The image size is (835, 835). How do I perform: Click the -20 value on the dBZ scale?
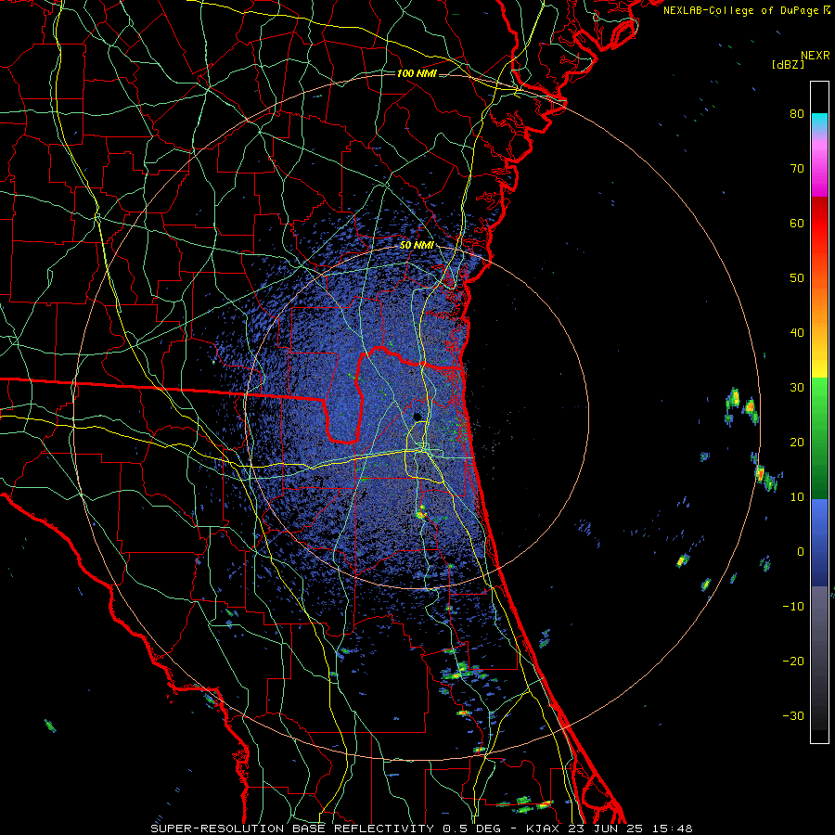793,661
